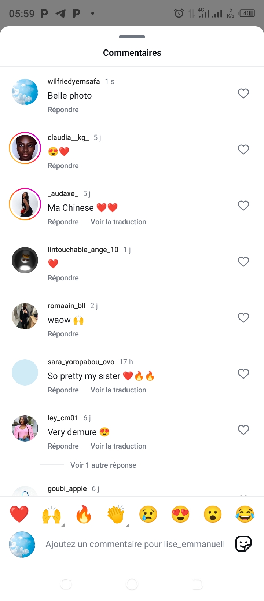264x601 pixels.
Task: Tap the heart beside the romaain_bll comment
Action: click(243, 318)
